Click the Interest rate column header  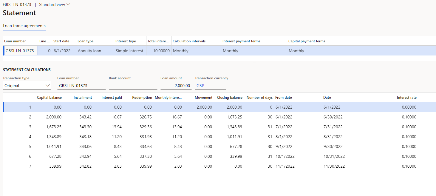point(406,98)
